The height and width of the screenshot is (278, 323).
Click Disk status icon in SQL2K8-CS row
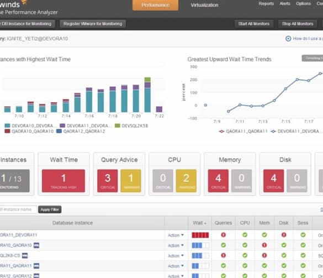(x=284, y=255)
